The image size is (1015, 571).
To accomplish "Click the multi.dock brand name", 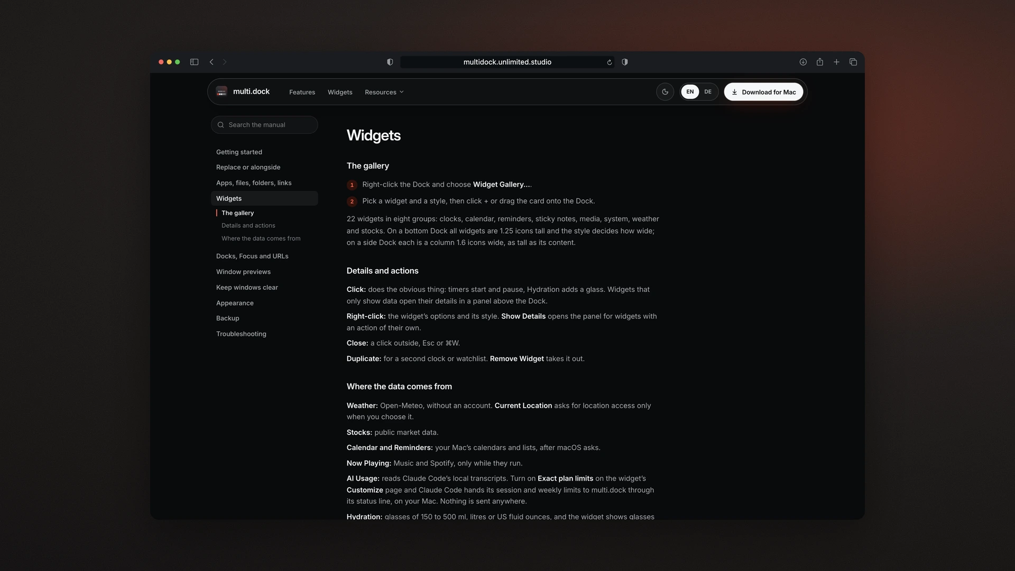I will click(x=251, y=91).
